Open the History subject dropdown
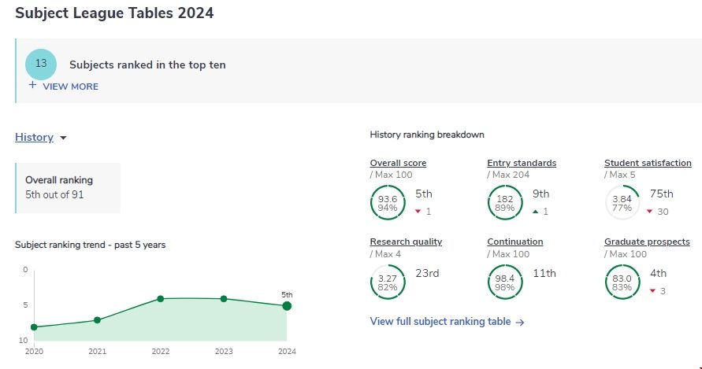This screenshot has width=702, height=369. point(34,138)
